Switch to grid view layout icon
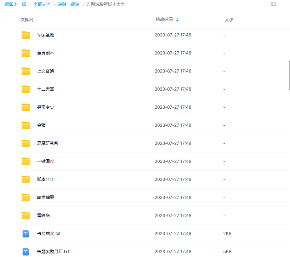 tap(273, 4)
